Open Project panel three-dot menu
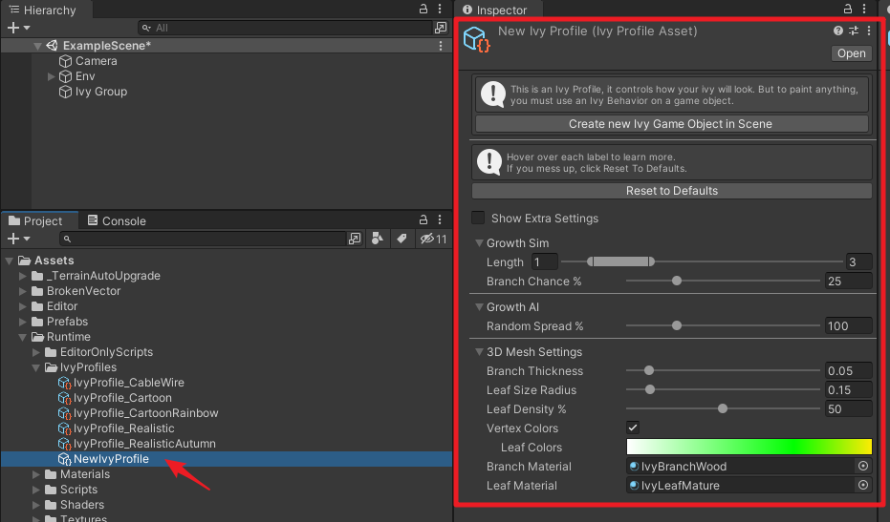The image size is (890, 522). [440, 219]
